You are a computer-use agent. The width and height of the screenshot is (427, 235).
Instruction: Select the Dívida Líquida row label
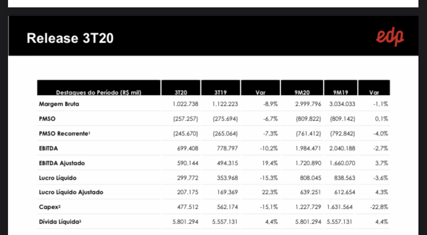tap(60, 222)
